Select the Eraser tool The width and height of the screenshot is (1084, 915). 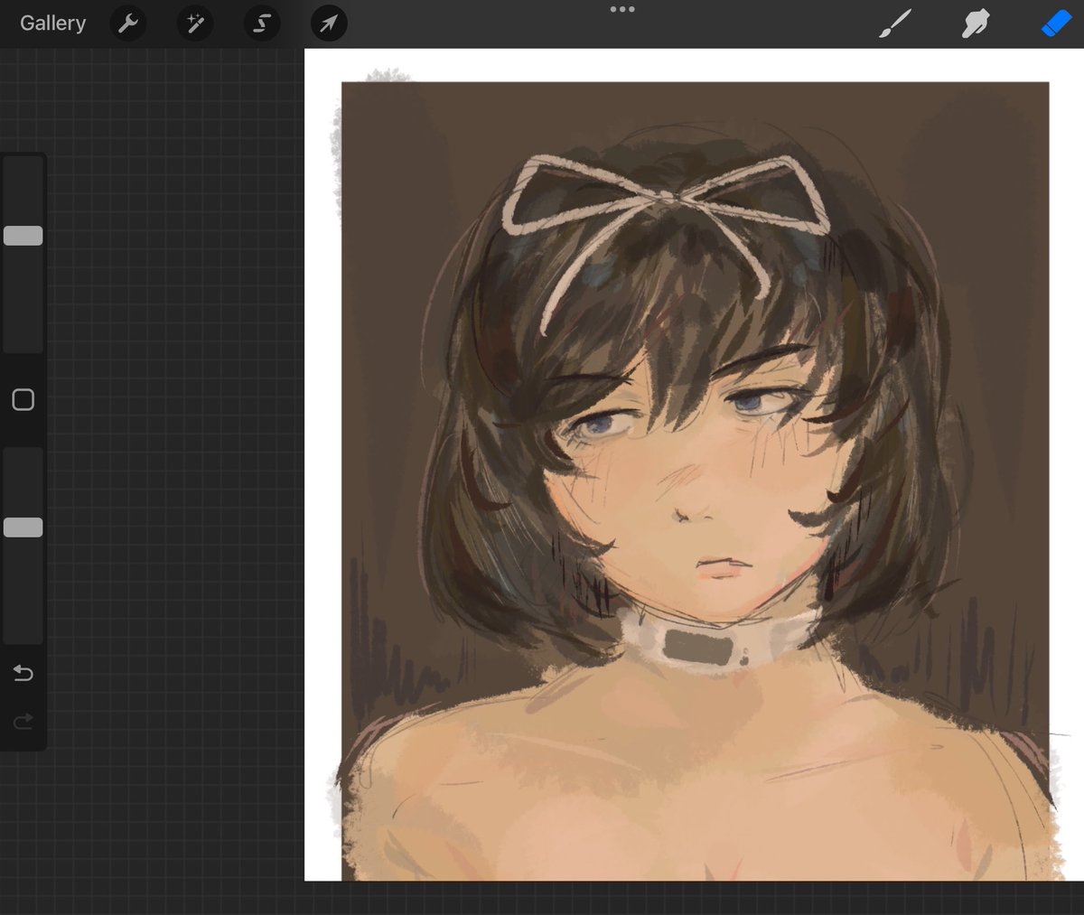pos(1056,23)
